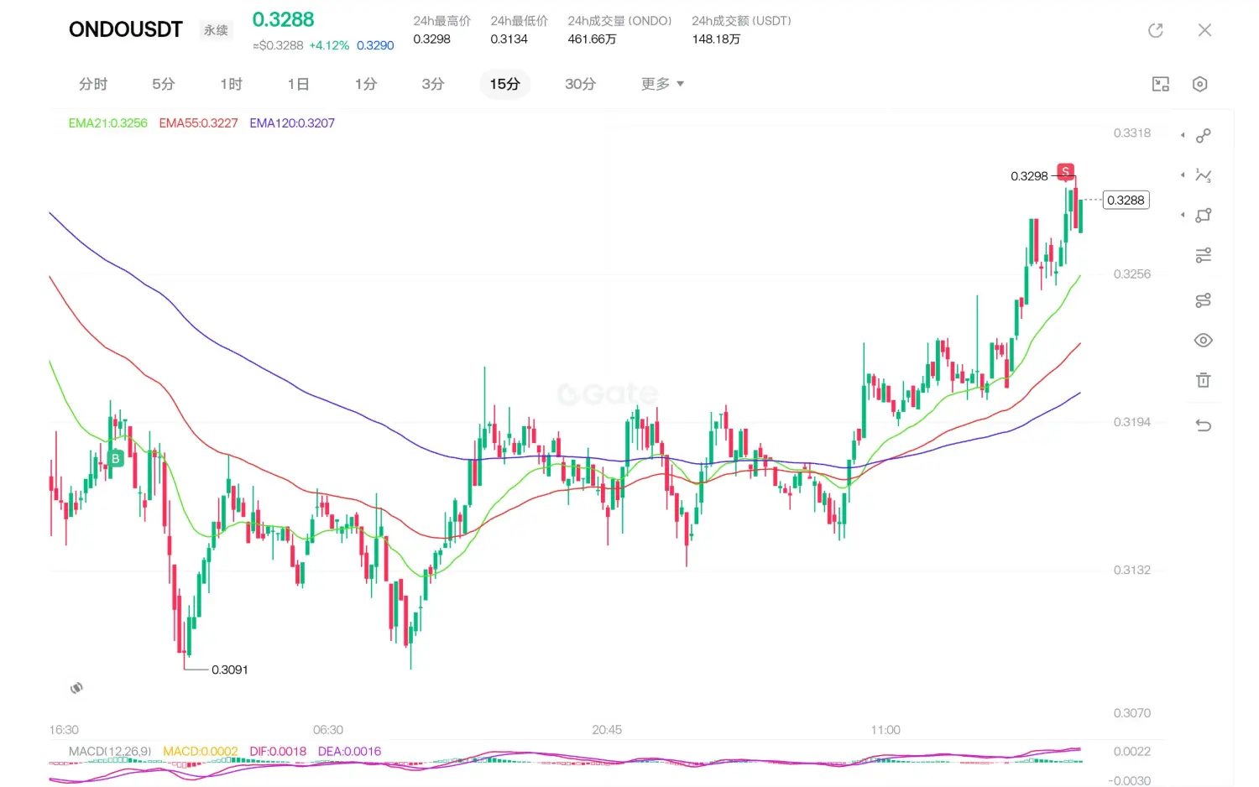
Task: Open the wave pattern drawing tool
Action: (x=1203, y=175)
